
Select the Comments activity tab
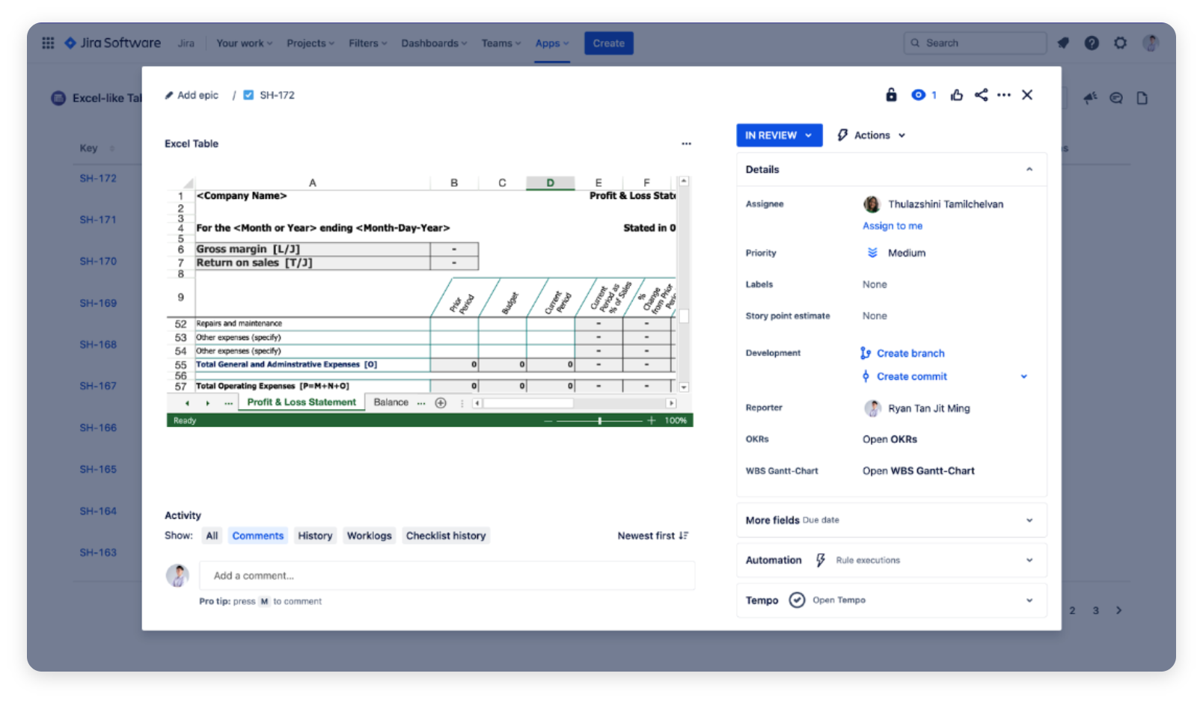(257, 535)
